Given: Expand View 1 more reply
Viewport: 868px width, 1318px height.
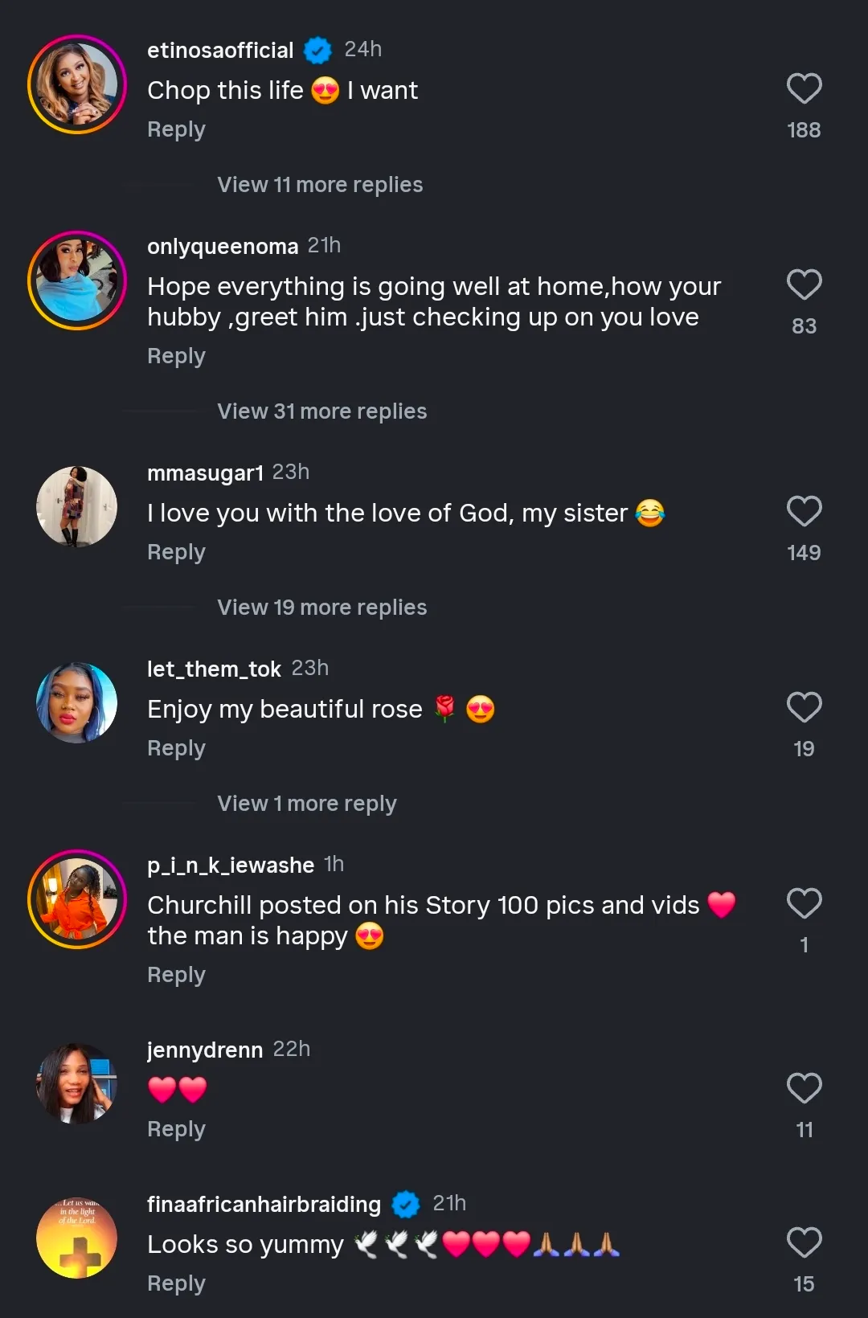Looking at the screenshot, I should click(x=307, y=804).
